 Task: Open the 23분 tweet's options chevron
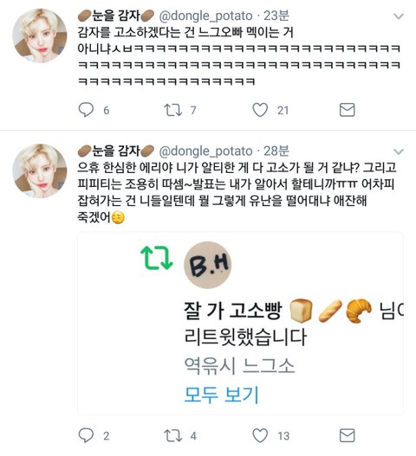[399, 16]
